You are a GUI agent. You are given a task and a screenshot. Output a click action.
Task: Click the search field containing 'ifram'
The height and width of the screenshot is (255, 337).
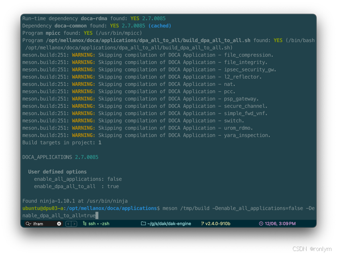coord(44,224)
